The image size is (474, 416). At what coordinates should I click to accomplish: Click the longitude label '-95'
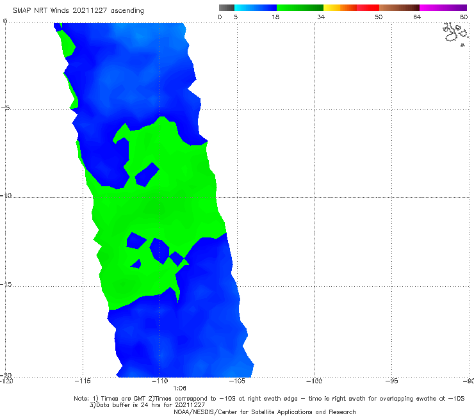(x=392, y=381)
